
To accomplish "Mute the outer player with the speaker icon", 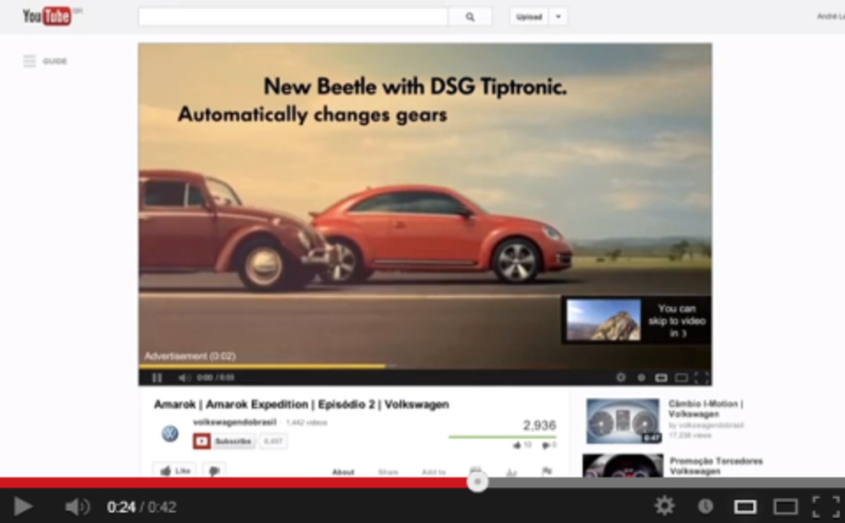I will (77, 506).
